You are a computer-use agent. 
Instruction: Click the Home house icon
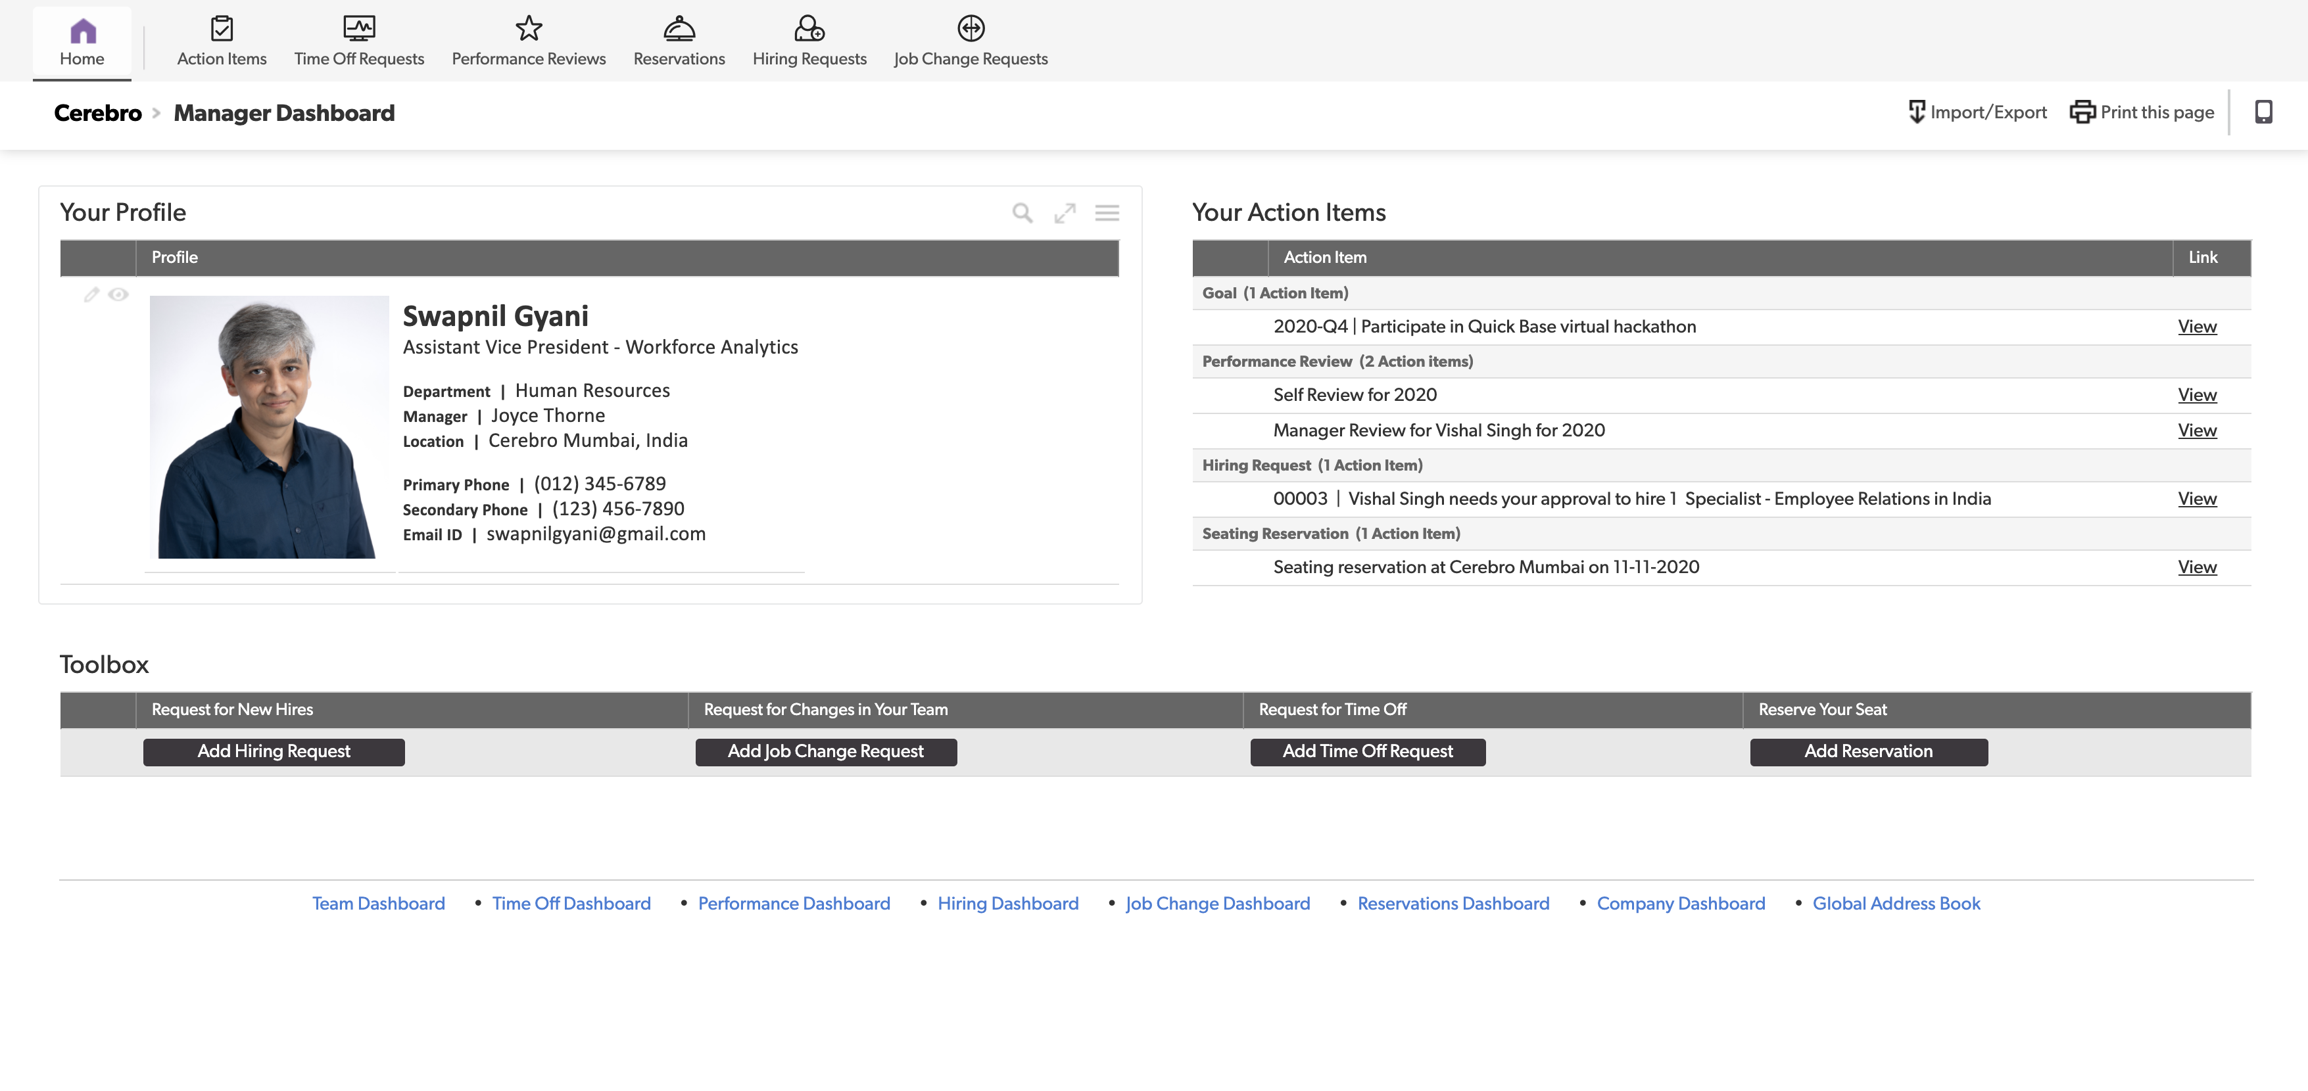click(82, 32)
